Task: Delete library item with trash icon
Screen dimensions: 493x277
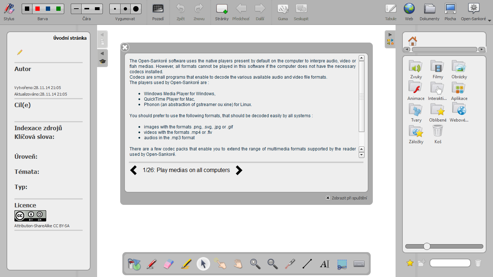Action: 478,263
